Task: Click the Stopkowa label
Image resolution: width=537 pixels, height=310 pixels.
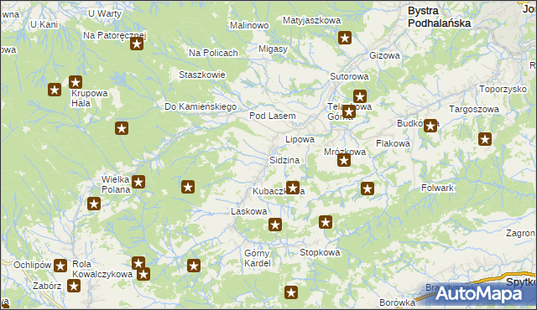Action: point(320,252)
